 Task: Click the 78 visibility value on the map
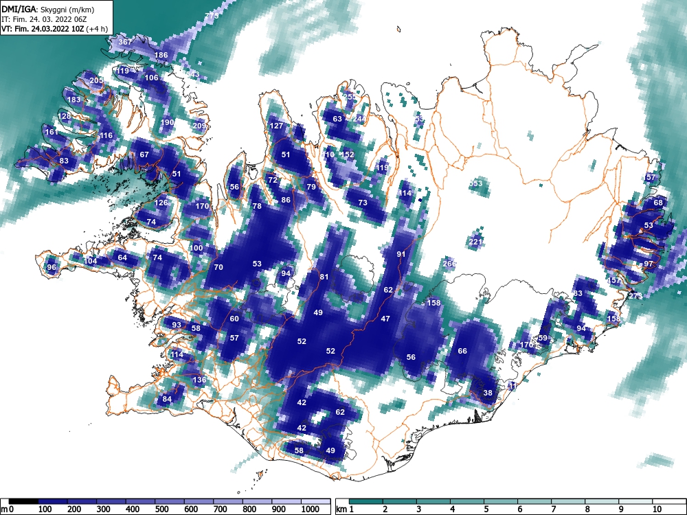click(257, 206)
